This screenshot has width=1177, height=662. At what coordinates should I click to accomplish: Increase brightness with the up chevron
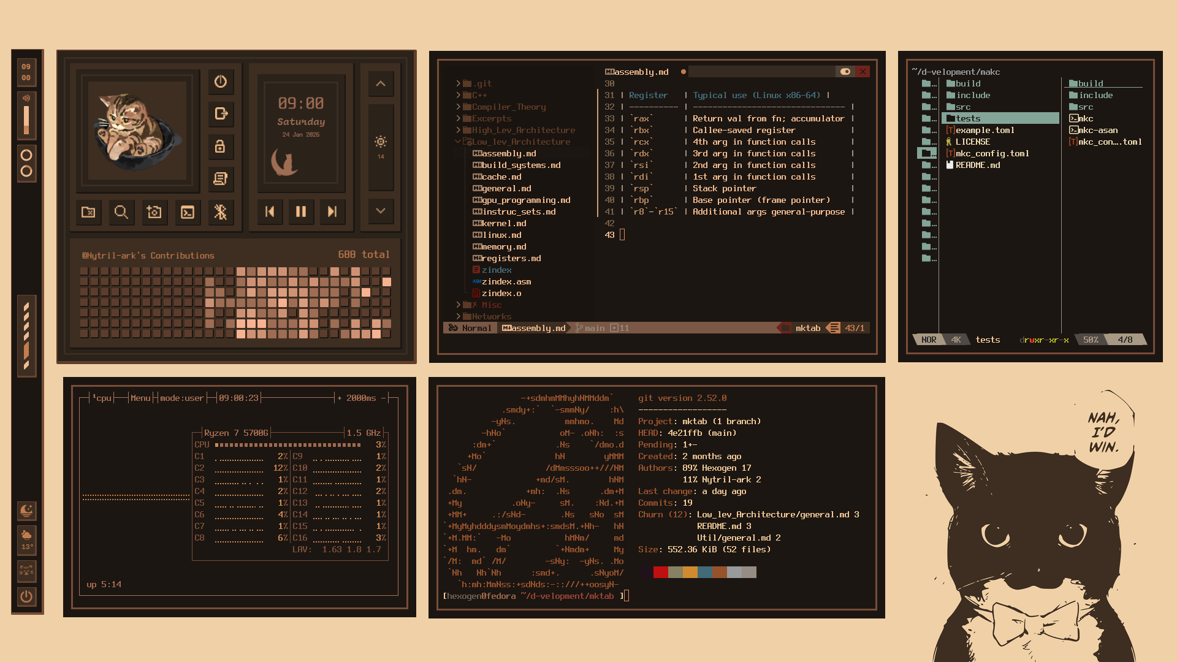[x=381, y=83]
